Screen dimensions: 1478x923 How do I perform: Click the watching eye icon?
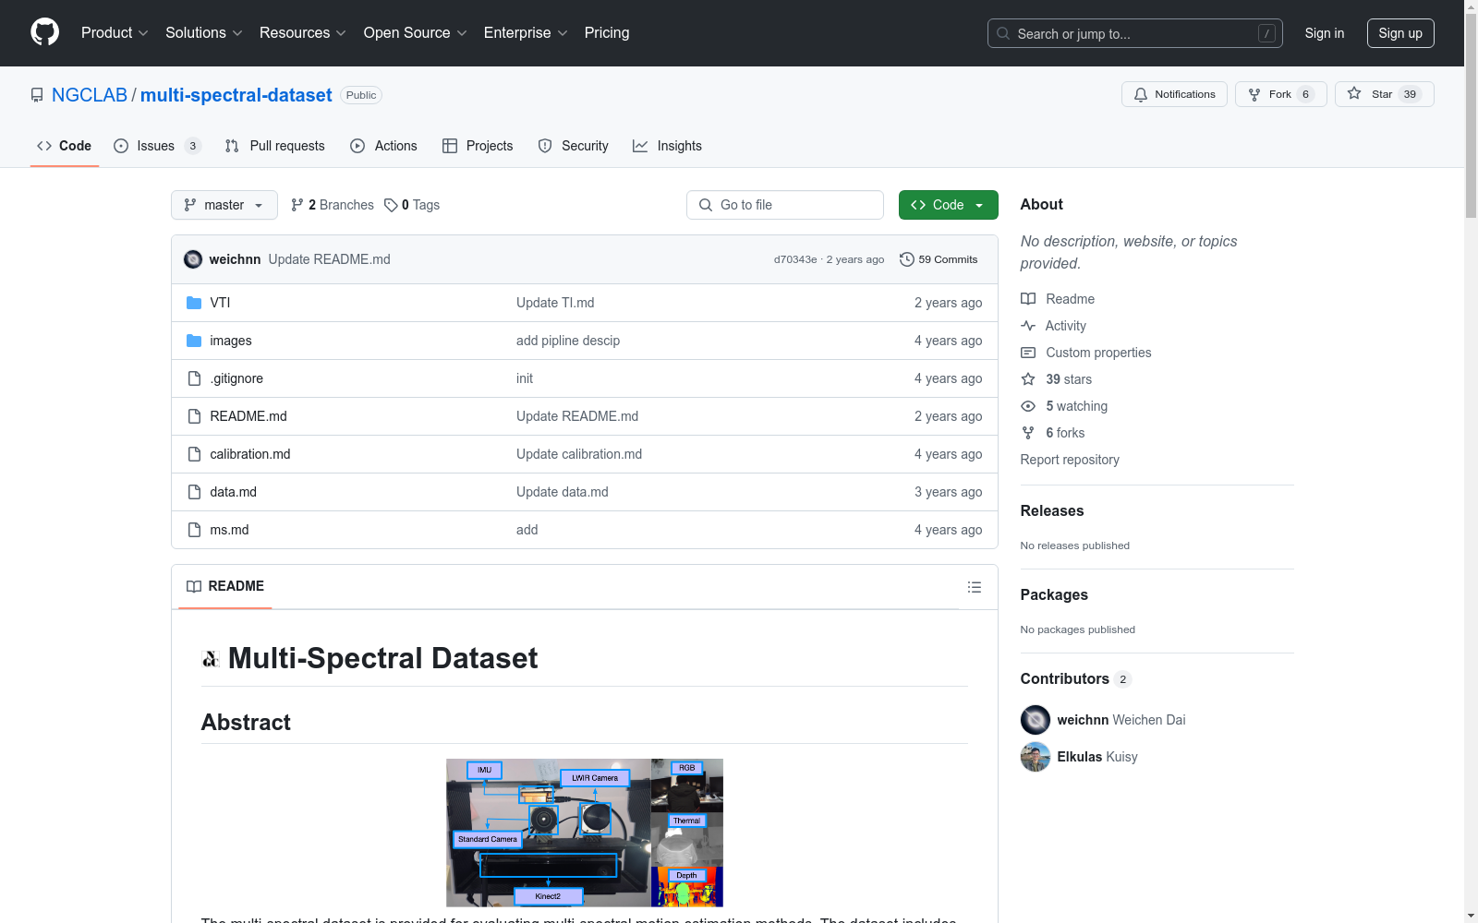click(x=1028, y=406)
